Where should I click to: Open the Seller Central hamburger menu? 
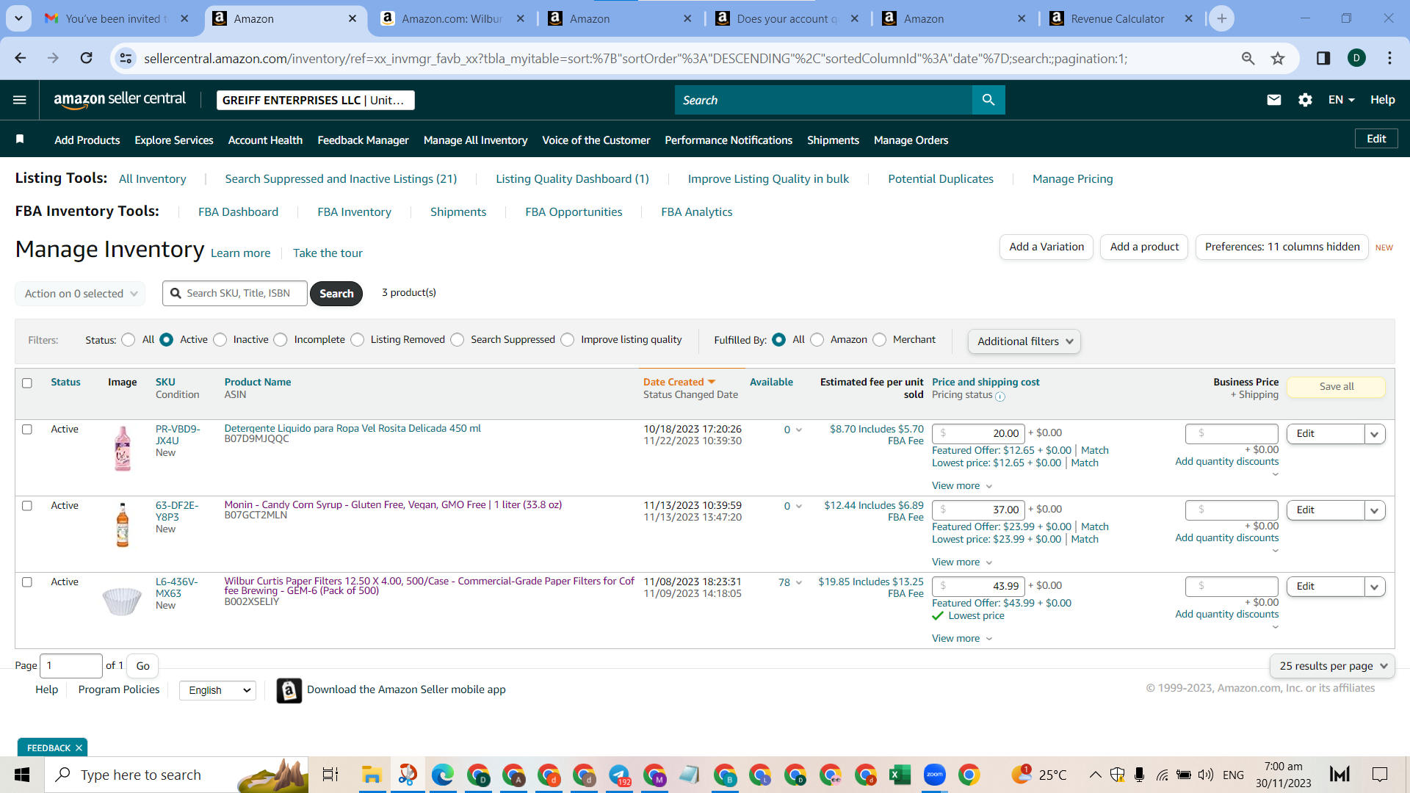(20, 100)
